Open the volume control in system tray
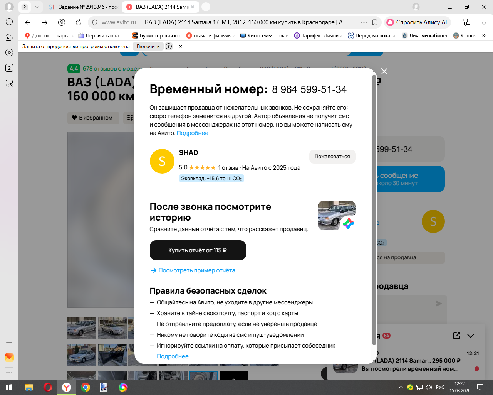 click(429, 387)
